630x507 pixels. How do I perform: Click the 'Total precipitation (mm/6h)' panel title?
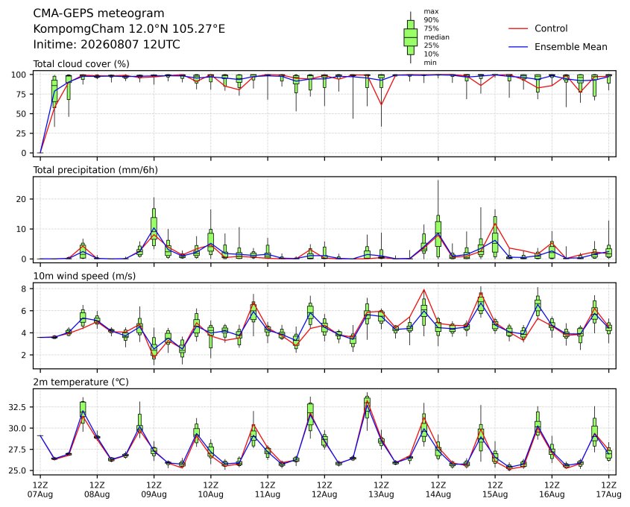click(x=95, y=170)
